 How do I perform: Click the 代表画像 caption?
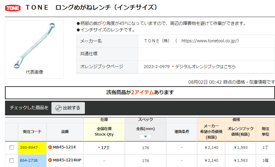tap(34, 72)
